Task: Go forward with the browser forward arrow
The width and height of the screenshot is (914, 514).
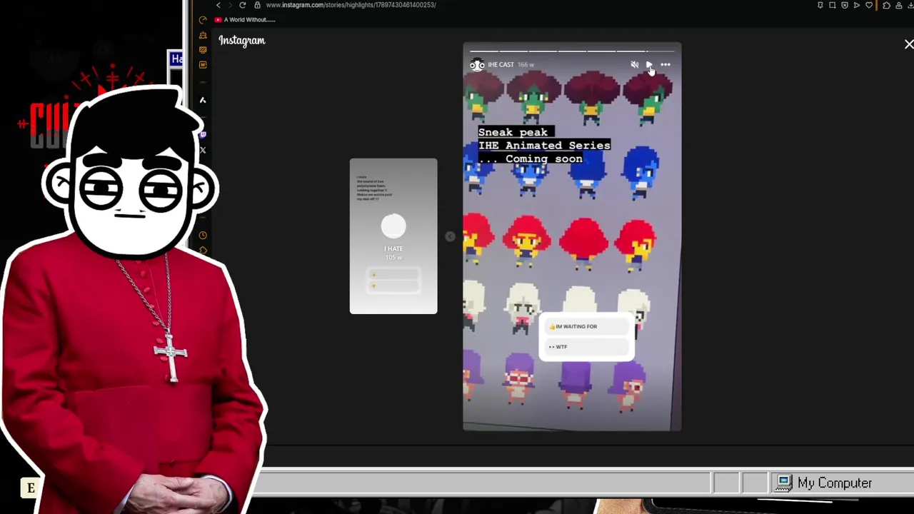Action: (x=230, y=5)
